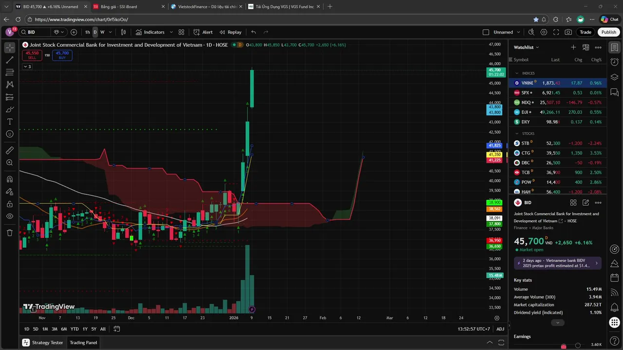Set the YTD date range
623x350 pixels.
(74, 329)
